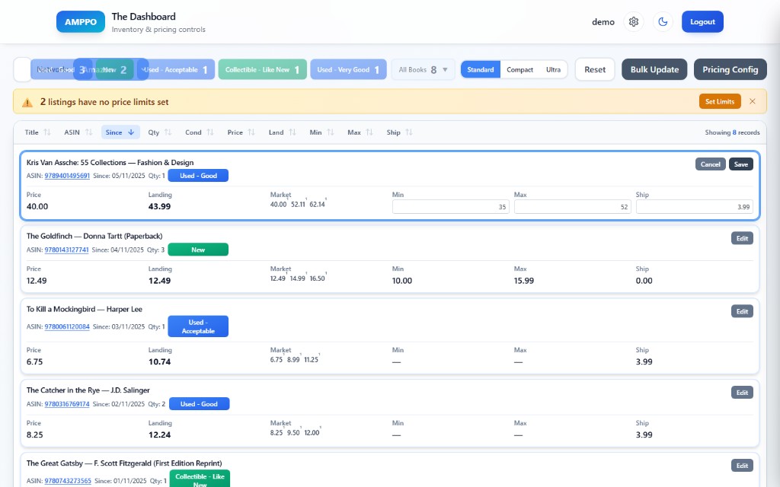Sort by Land using its sort arrows
This screenshot has height=487, width=780.
tap(292, 132)
